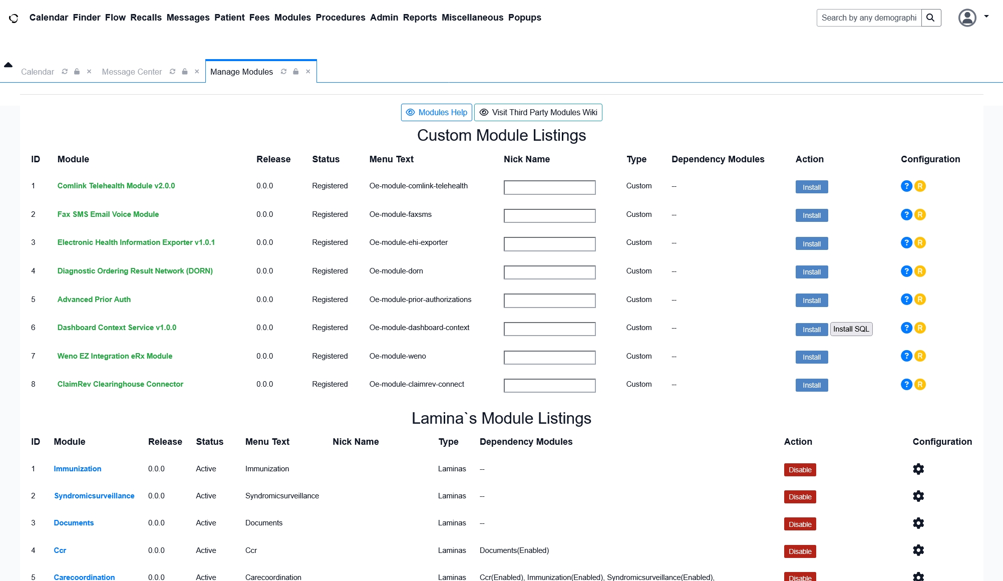Visit Third Party Modules Wiki

(x=538, y=112)
